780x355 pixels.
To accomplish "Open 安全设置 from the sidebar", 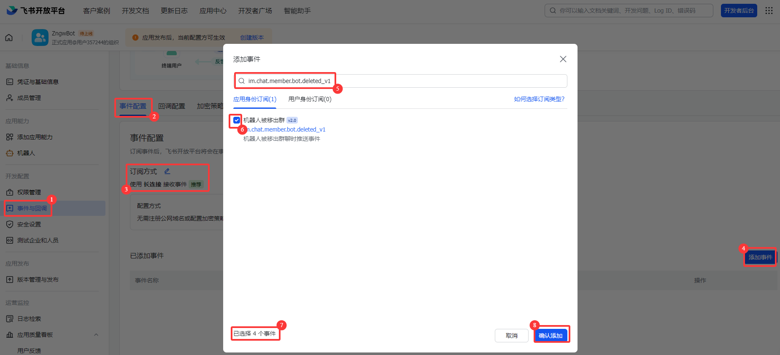I will pyautogui.click(x=29, y=224).
